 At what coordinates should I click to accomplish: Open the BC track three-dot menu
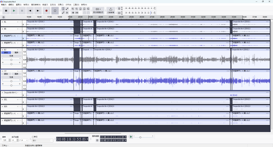pos(20,50)
